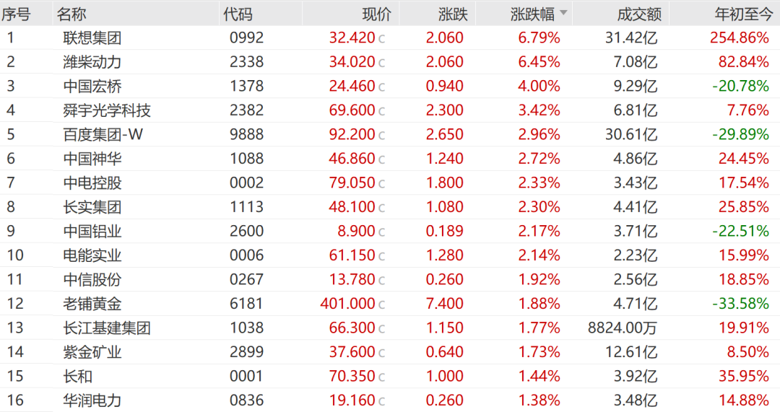Open the 联想集团 stock row
Image resolution: width=780 pixels, height=412 pixels.
(x=390, y=38)
